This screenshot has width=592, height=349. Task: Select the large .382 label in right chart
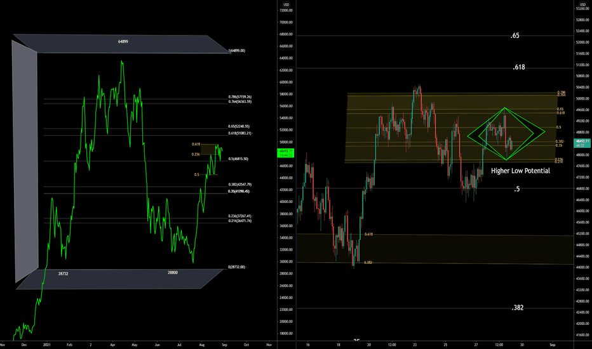coord(518,308)
